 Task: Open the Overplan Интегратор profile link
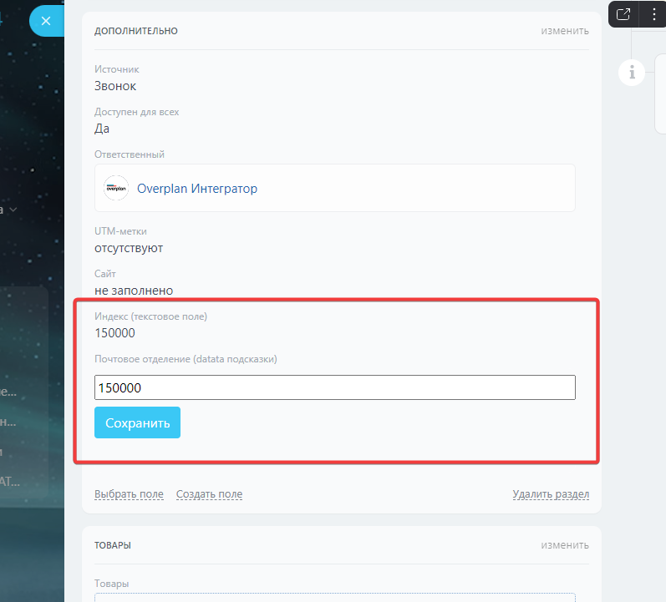point(197,189)
